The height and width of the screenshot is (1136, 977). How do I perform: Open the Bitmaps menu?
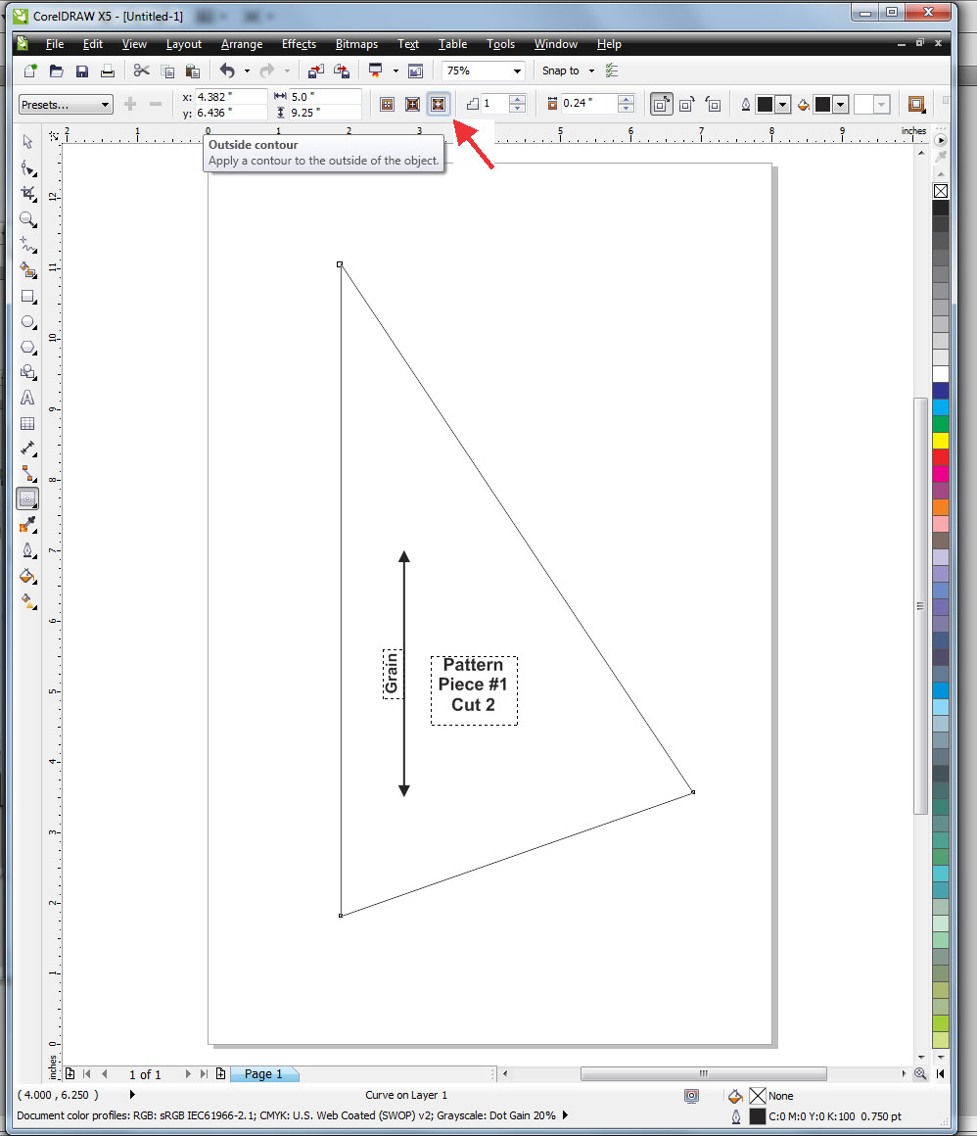pos(356,44)
